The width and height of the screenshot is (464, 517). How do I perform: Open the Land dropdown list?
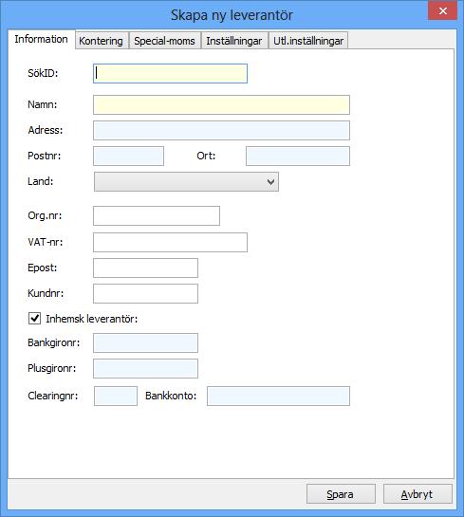click(x=186, y=182)
